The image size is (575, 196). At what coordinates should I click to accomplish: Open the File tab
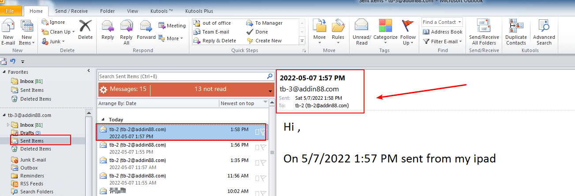pyautogui.click(x=10, y=11)
